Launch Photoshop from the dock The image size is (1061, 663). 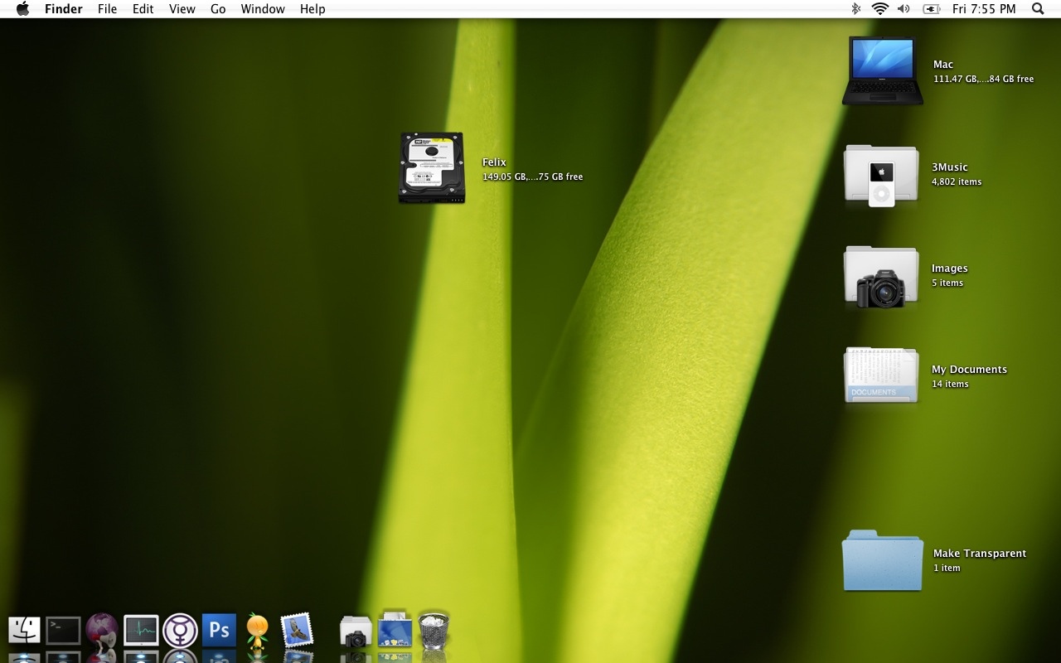point(219,631)
